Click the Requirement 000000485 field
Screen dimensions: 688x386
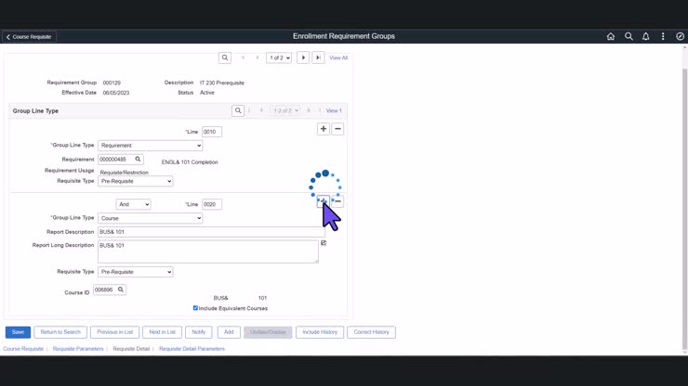pyautogui.click(x=115, y=160)
